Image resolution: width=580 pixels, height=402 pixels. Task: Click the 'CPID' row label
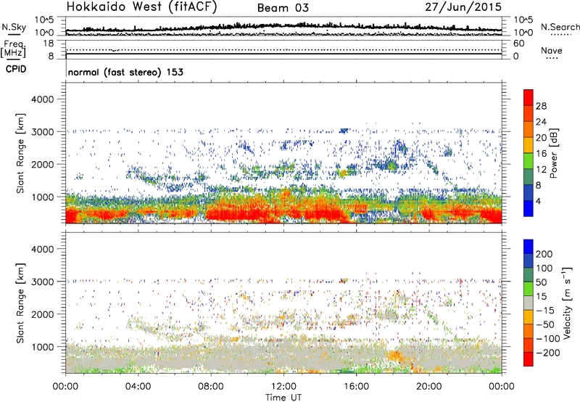(16, 69)
